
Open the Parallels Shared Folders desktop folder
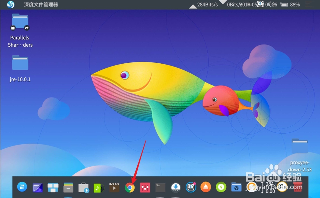20,31
